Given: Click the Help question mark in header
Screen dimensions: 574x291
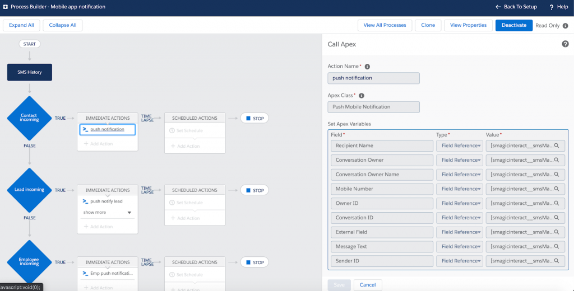Looking at the screenshot, I should click(x=552, y=7).
